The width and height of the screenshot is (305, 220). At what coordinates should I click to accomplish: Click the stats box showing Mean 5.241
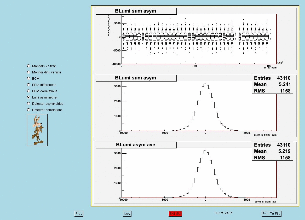click(272, 84)
